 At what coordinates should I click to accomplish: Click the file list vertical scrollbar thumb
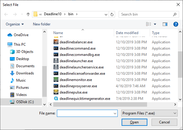click(x=180, y=65)
